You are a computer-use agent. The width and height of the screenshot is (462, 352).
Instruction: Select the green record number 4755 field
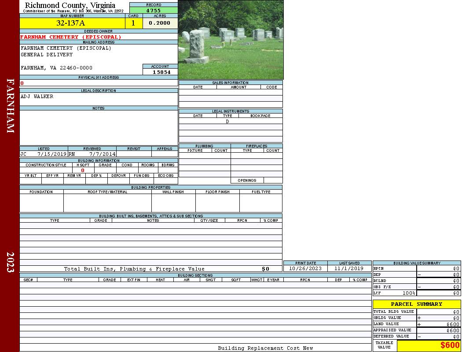(154, 11)
